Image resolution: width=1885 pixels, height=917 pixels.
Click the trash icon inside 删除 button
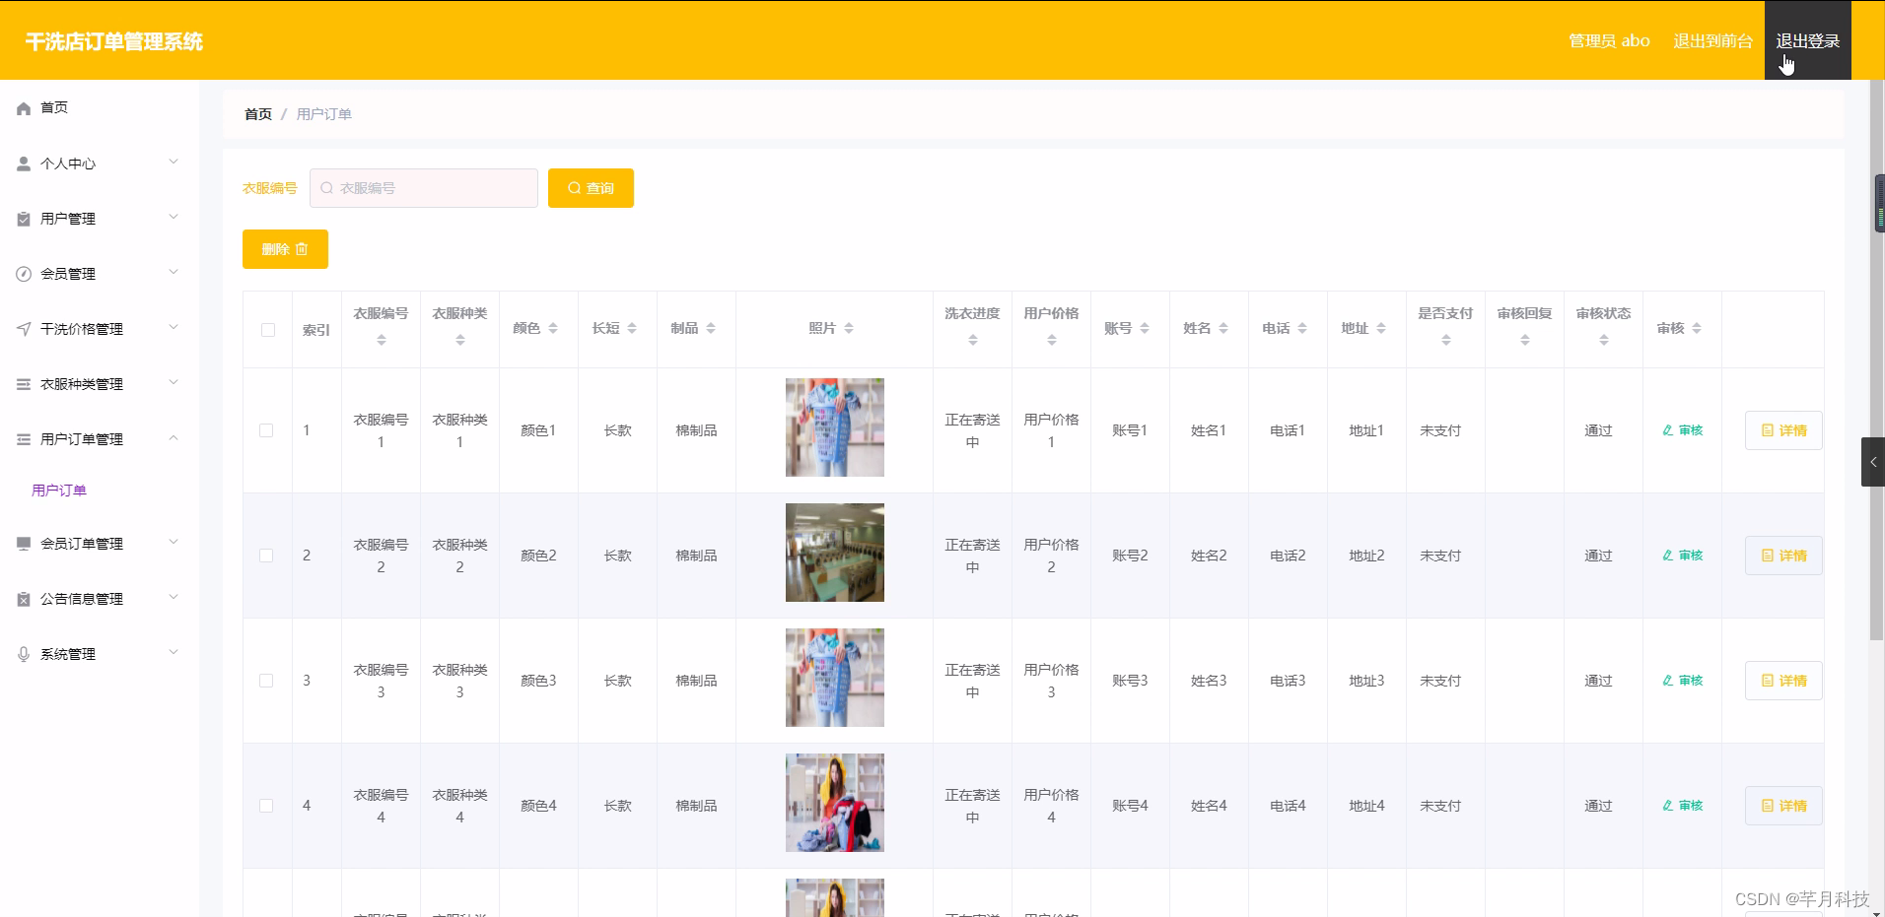coord(302,249)
